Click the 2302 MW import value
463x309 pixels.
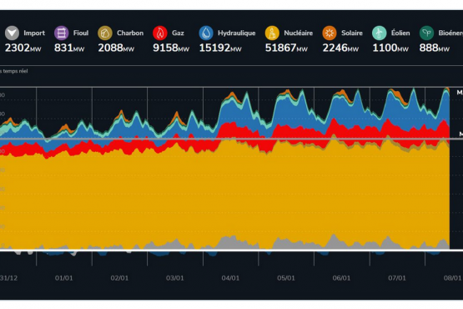(23, 48)
